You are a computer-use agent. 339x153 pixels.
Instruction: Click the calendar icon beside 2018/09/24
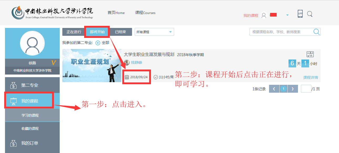coord(127,77)
